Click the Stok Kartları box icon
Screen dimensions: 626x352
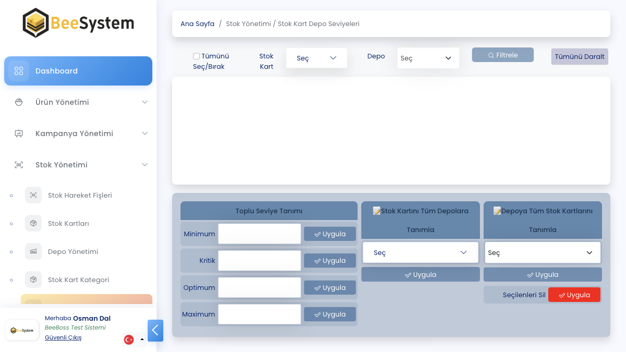33,223
